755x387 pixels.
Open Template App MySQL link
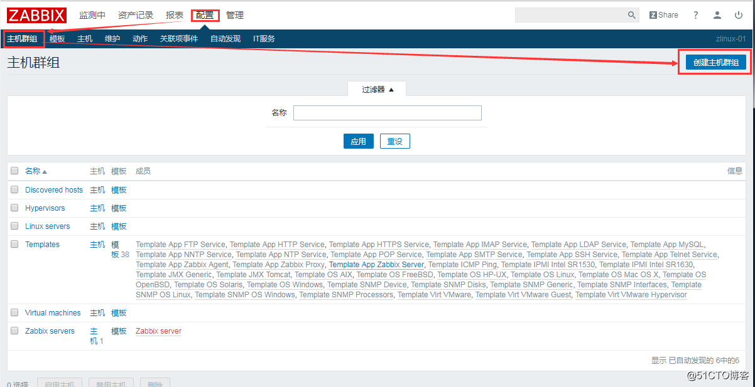pos(668,244)
